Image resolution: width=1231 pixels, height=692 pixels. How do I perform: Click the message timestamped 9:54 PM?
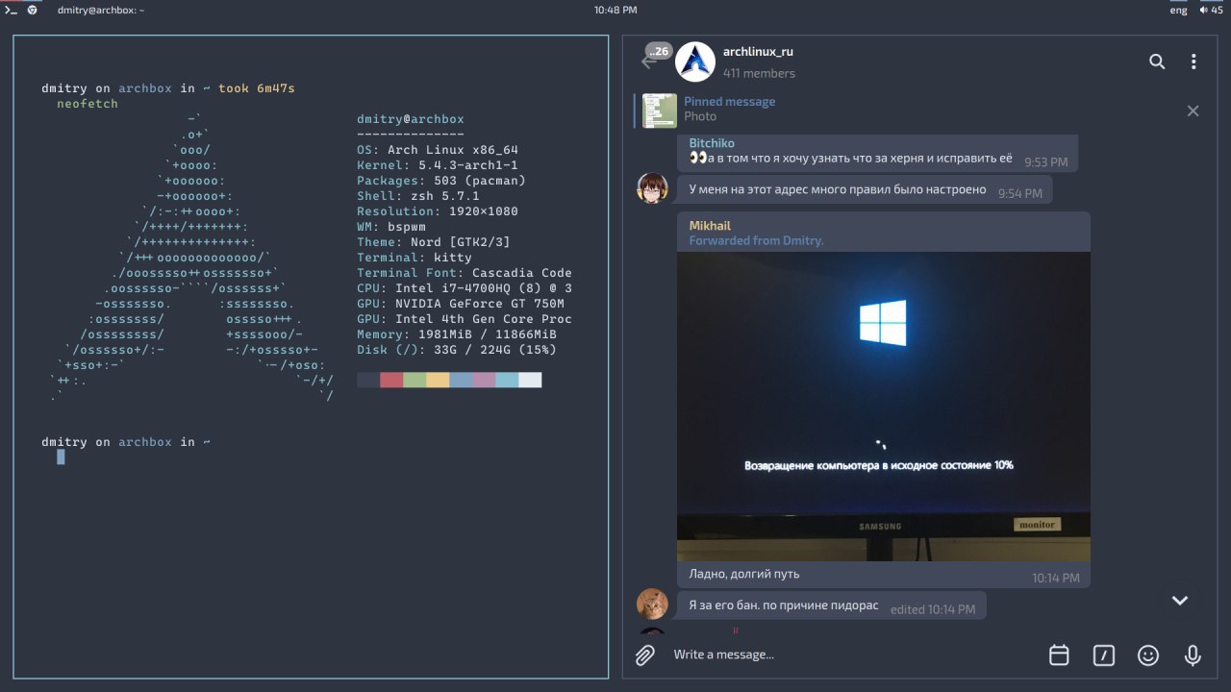(x=865, y=190)
